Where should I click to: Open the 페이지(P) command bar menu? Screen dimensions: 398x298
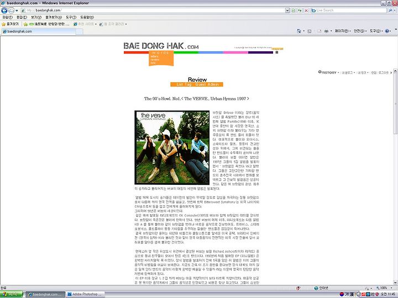tap(343, 31)
